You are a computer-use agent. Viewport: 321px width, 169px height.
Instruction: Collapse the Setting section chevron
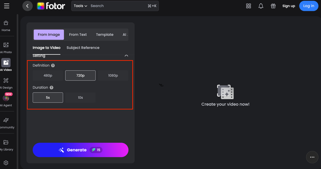coord(126,56)
